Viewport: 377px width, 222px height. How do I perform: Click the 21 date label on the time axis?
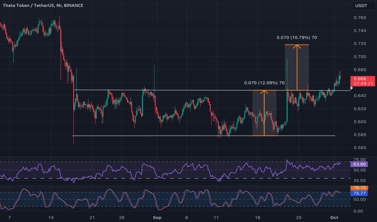(92, 218)
